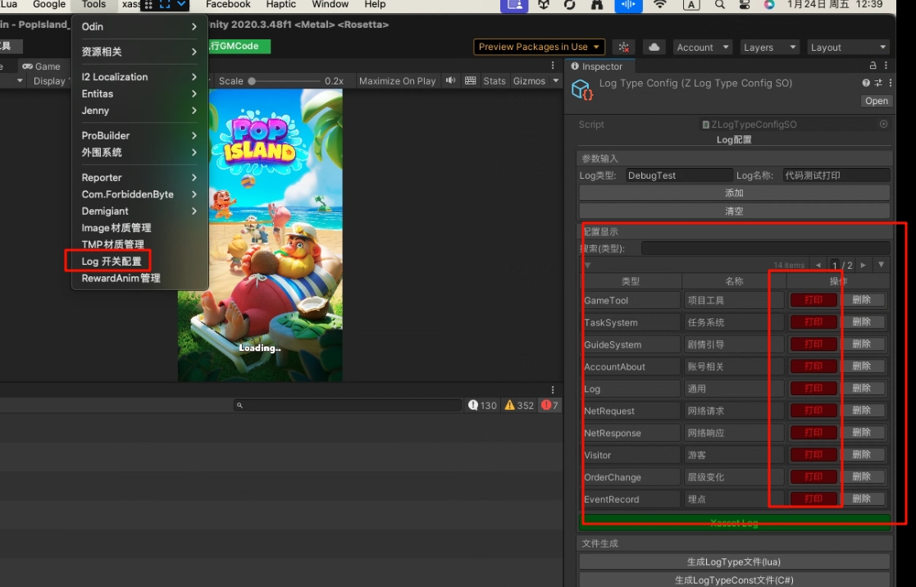Click the macOS Spotlight search icon

click(720, 5)
